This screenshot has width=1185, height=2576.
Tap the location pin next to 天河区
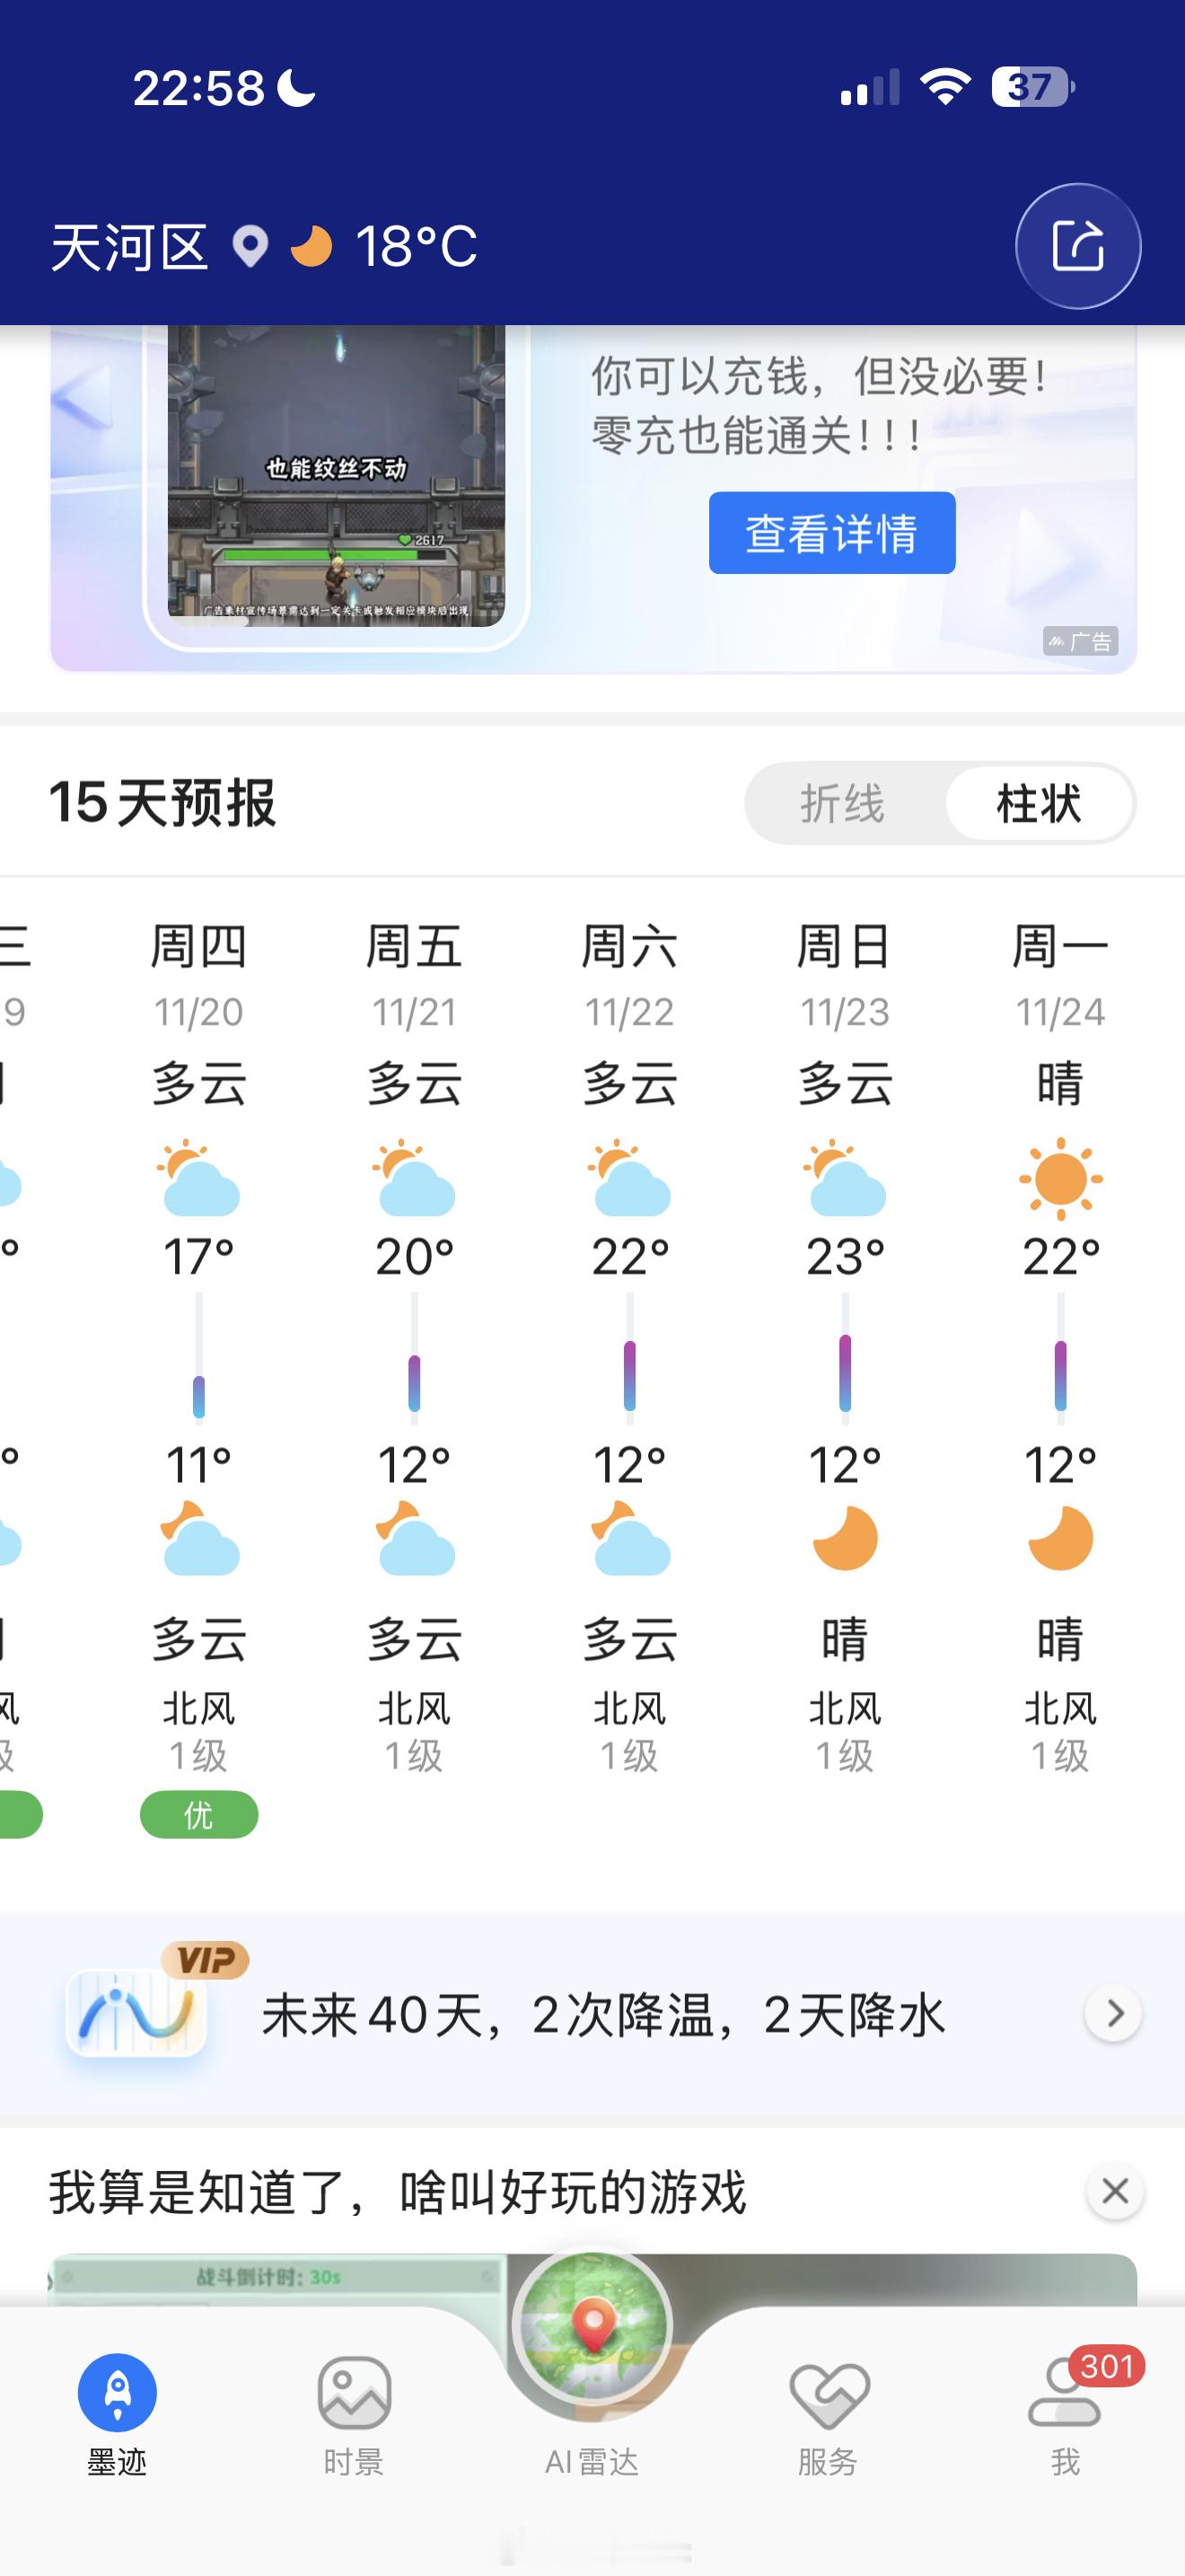(x=250, y=246)
